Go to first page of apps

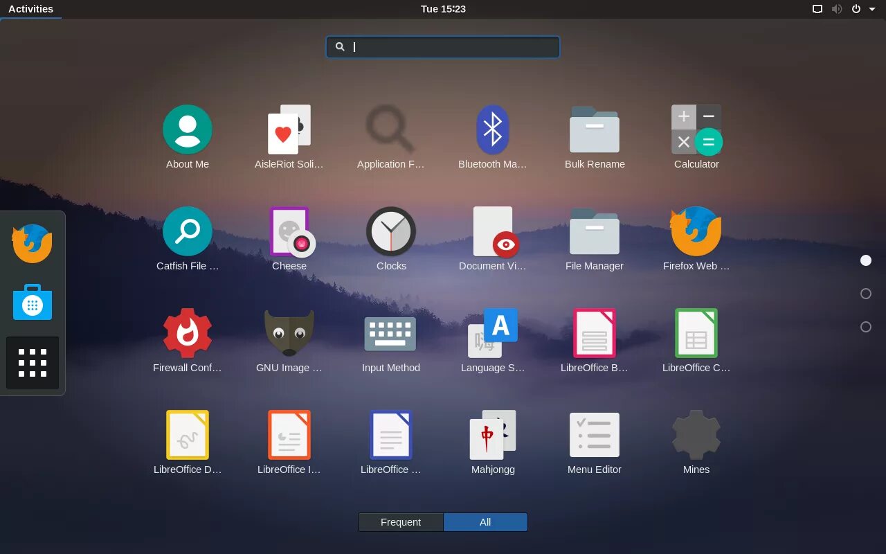[866, 260]
